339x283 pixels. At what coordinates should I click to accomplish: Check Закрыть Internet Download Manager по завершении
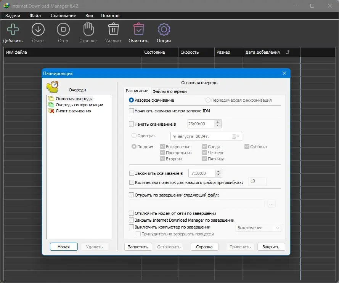point(131,220)
